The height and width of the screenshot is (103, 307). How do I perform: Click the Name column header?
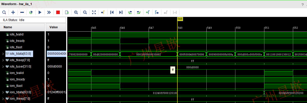(8, 27)
